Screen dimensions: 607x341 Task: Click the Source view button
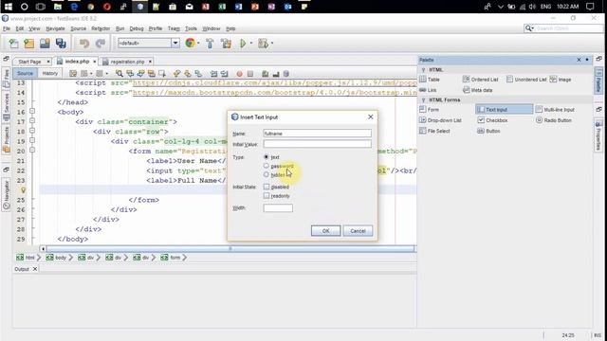(26, 73)
